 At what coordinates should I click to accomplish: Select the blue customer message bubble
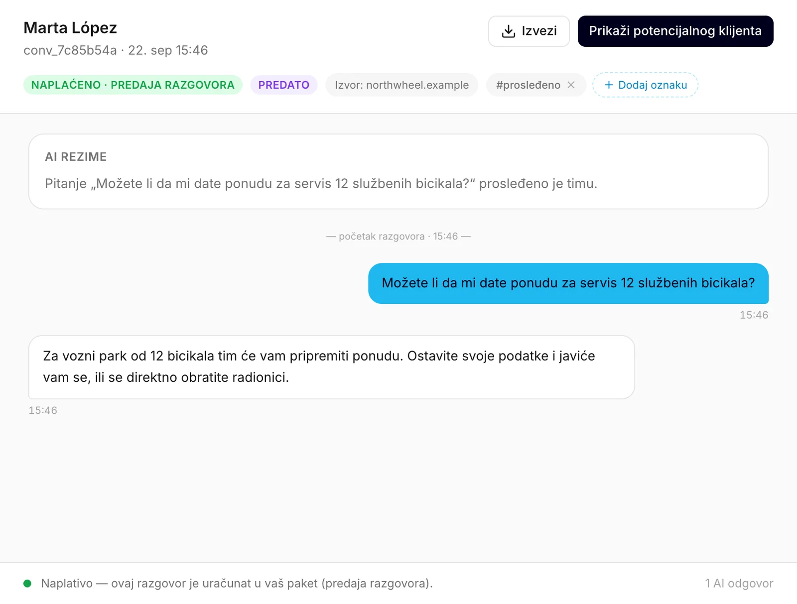click(568, 283)
